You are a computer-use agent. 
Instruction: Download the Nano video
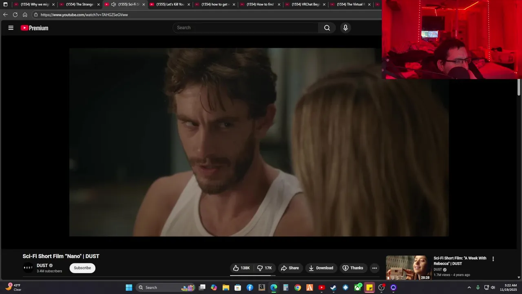[x=321, y=268]
